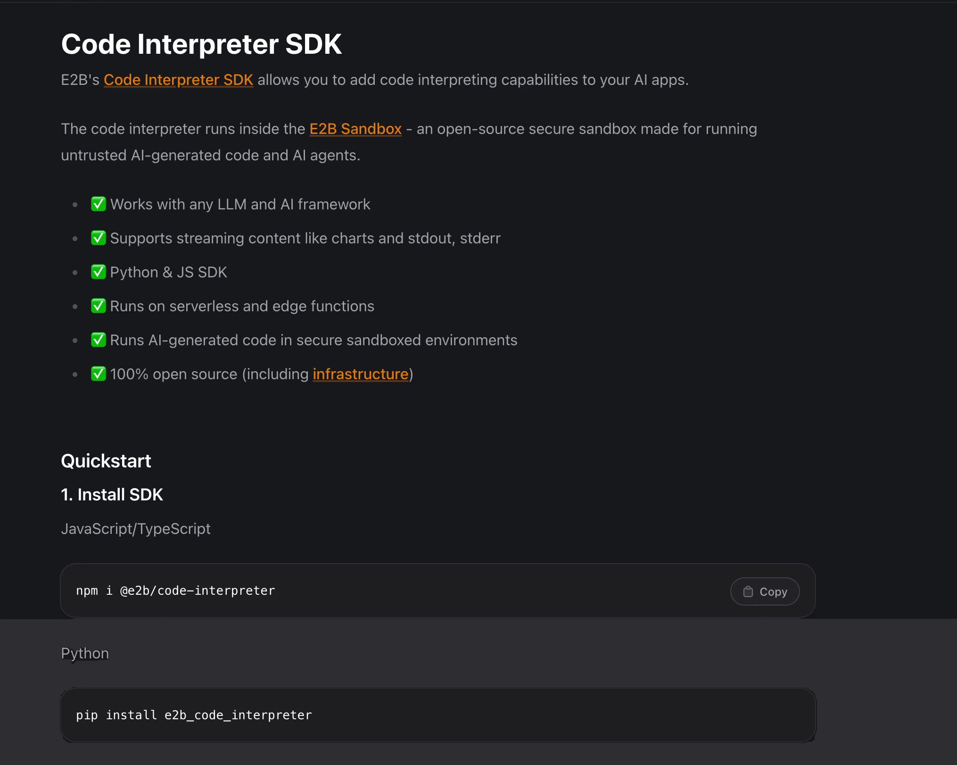Follow the infrastructure link
957x765 pixels.
coord(361,374)
